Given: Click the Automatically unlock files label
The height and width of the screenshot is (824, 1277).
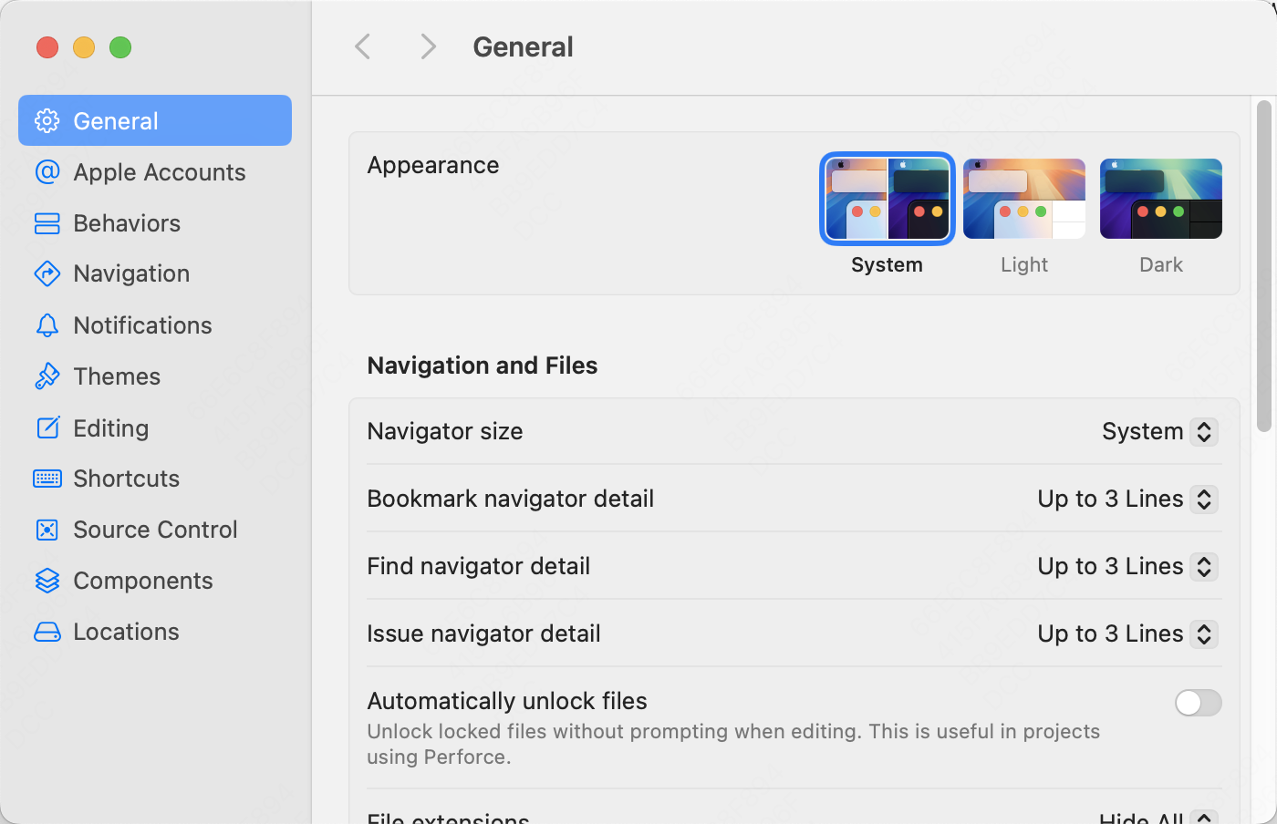Looking at the screenshot, I should tap(507, 701).
